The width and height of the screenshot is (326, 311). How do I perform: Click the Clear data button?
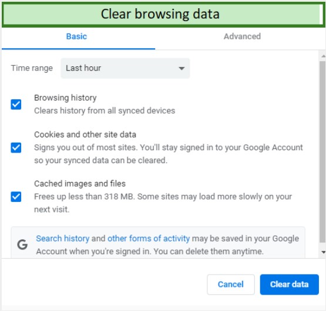(x=289, y=285)
